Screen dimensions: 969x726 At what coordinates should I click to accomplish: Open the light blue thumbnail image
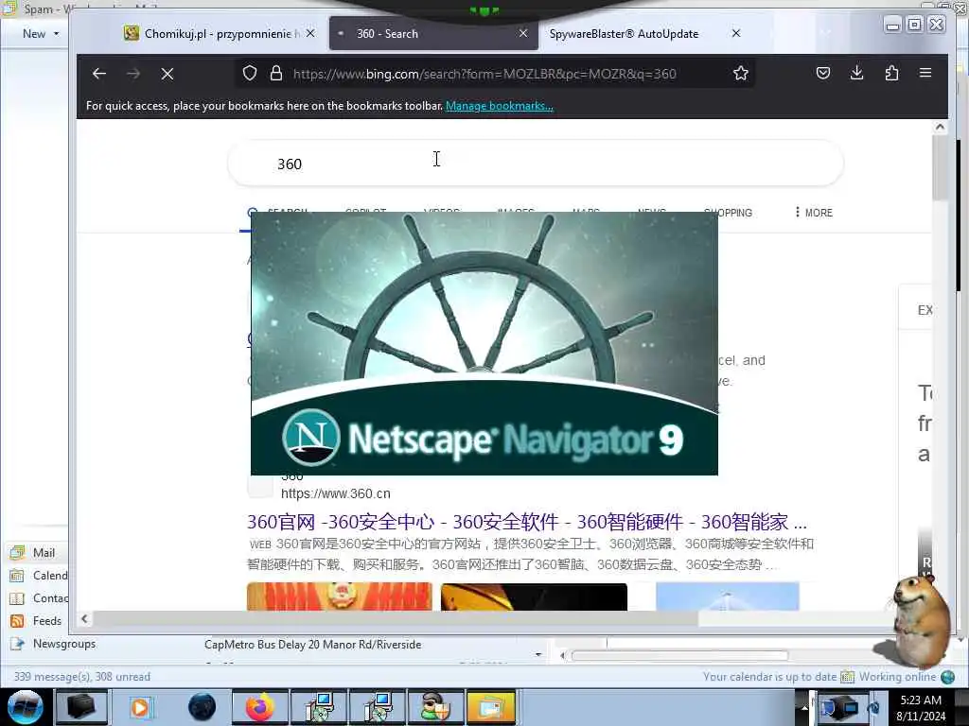728,596
